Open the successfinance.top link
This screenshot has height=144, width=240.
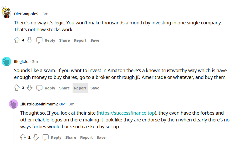(126, 113)
